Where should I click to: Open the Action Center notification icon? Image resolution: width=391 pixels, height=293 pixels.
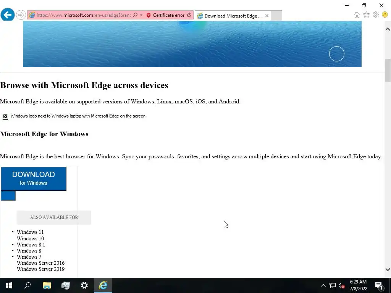tap(379, 285)
